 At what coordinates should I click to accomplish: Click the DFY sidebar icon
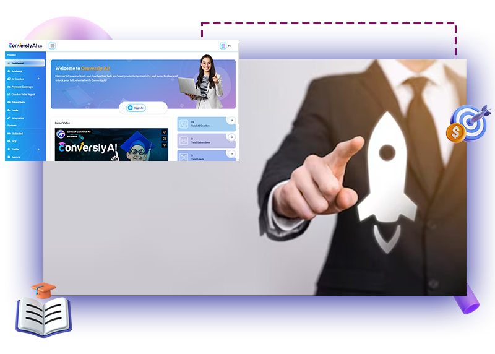pyautogui.click(x=9, y=141)
